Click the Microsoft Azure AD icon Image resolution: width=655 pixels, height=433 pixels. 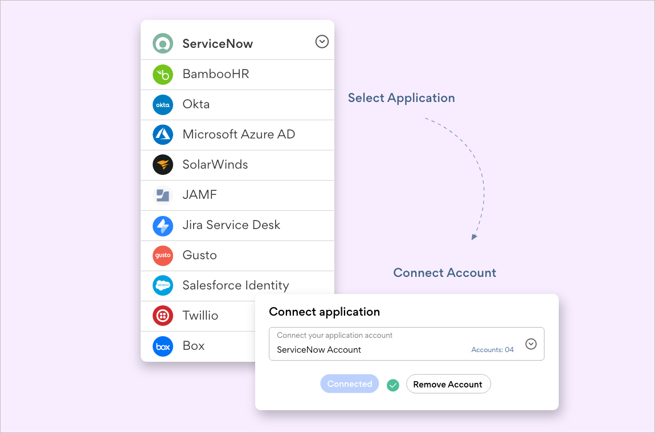(x=163, y=134)
